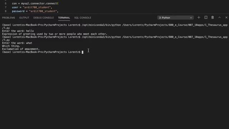Click the 'Expression of greeting' output line

pyautogui.click(x=55, y=34)
